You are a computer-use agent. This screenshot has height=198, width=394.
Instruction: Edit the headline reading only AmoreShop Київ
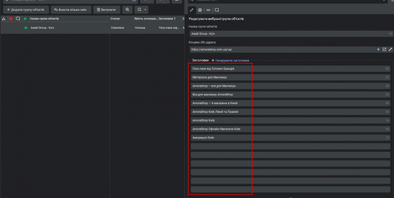coord(290,121)
